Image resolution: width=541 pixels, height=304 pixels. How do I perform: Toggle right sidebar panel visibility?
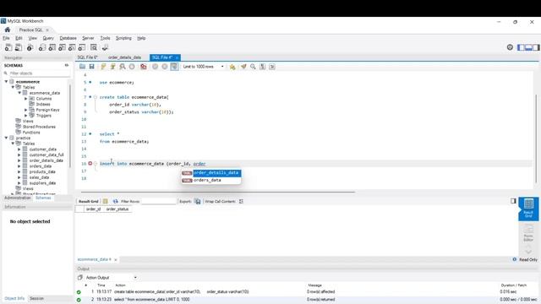coord(536,47)
